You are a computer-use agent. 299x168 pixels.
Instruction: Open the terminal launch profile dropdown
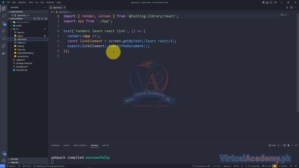[x=281, y=145]
